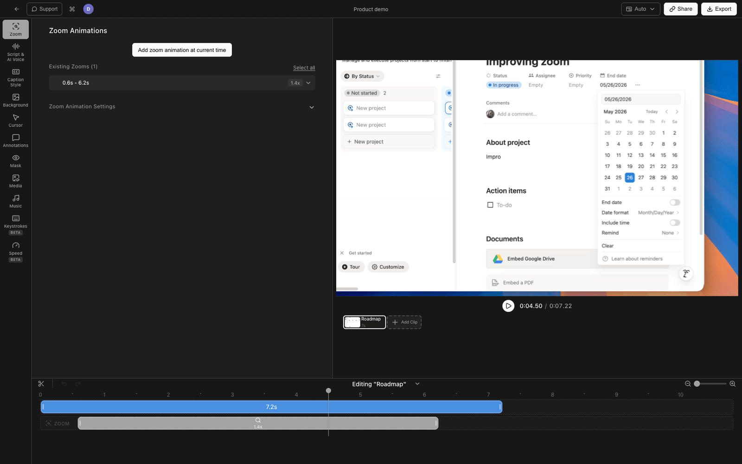This screenshot has width=742, height=464.
Task: Open Keystrokes beta panel
Action: coord(16,225)
